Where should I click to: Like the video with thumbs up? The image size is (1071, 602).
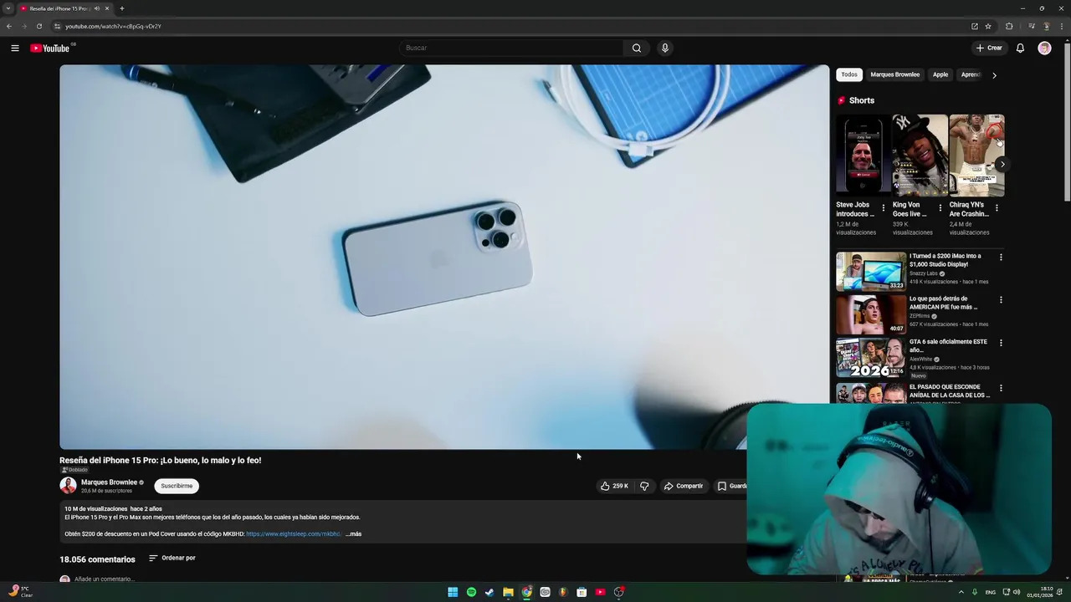pos(614,486)
